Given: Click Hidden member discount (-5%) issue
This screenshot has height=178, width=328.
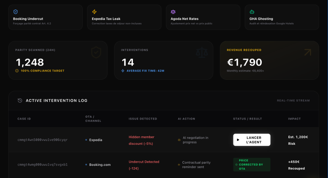Looking at the screenshot, I should 141,140.
